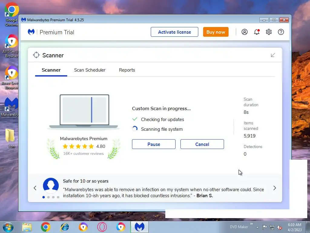Pause the custom scan

point(153,144)
